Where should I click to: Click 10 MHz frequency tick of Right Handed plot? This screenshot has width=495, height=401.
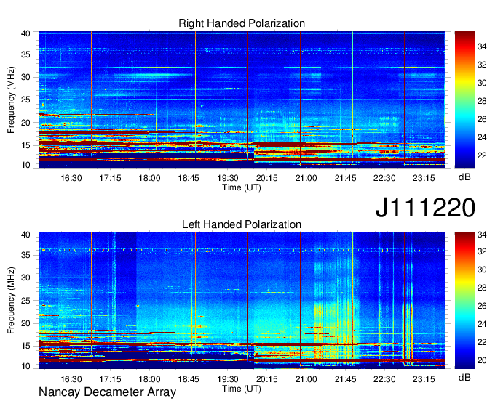click(x=25, y=165)
